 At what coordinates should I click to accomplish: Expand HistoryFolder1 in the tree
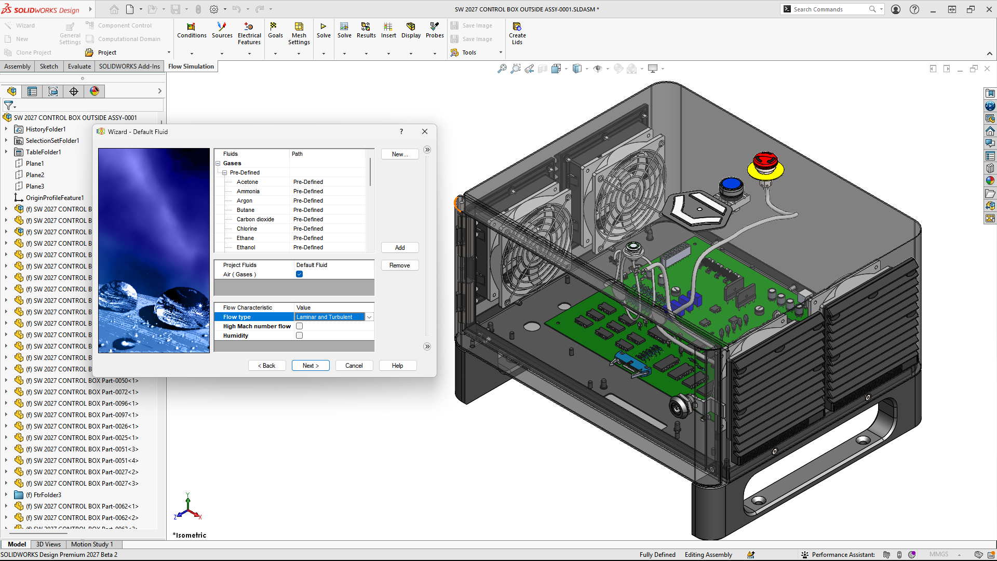pyautogui.click(x=6, y=129)
